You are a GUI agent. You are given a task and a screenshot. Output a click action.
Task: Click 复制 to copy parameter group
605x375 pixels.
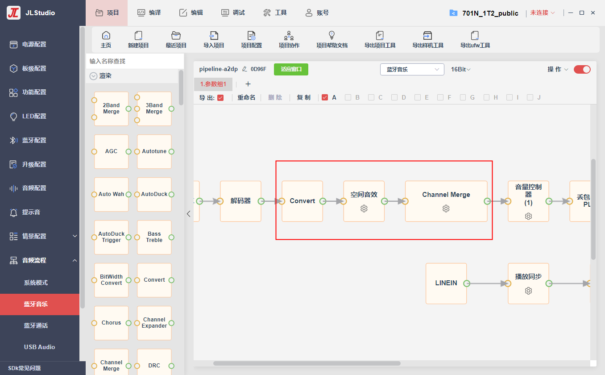coord(304,97)
